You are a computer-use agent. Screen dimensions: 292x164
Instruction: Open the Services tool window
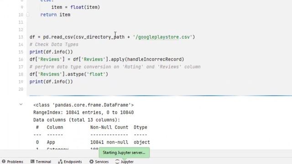coord(99,162)
